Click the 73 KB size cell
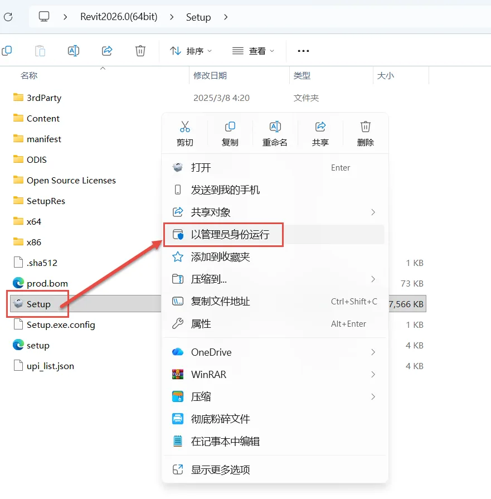Screen dimensions: 491x499 (x=412, y=283)
